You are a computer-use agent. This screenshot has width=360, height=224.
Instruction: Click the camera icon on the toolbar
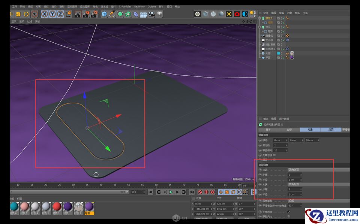click(x=150, y=14)
